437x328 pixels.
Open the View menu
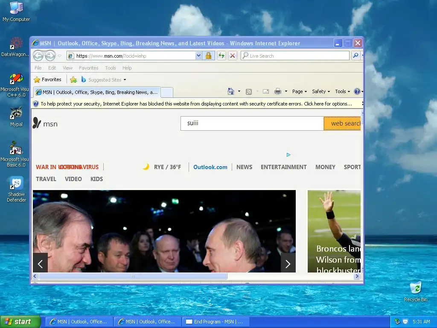click(67, 68)
